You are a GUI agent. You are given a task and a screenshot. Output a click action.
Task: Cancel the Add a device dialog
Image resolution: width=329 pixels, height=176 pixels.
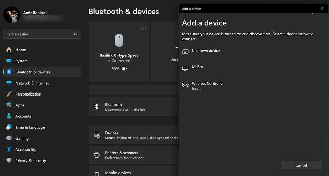click(x=301, y=165)
